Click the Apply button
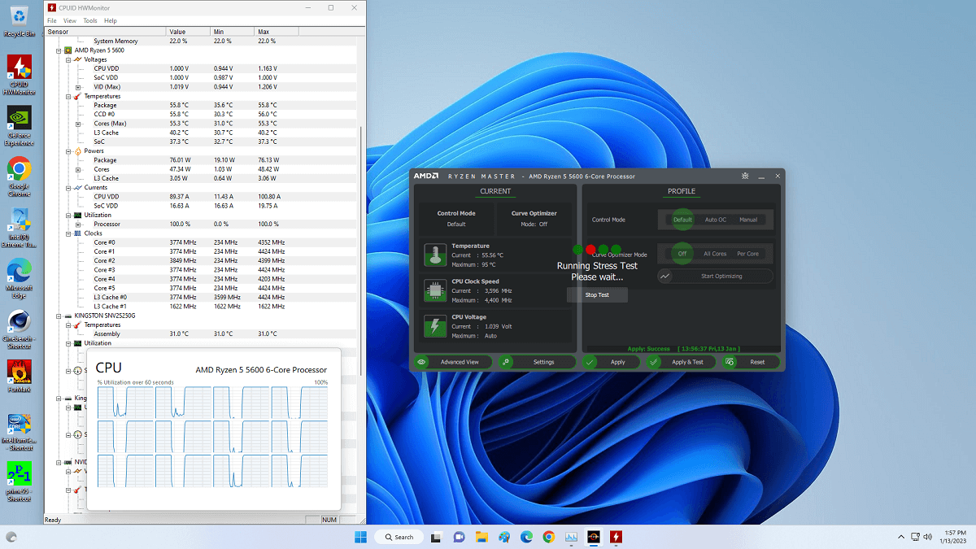The height and width of the screenshot is (549, 976). [612, 362]
